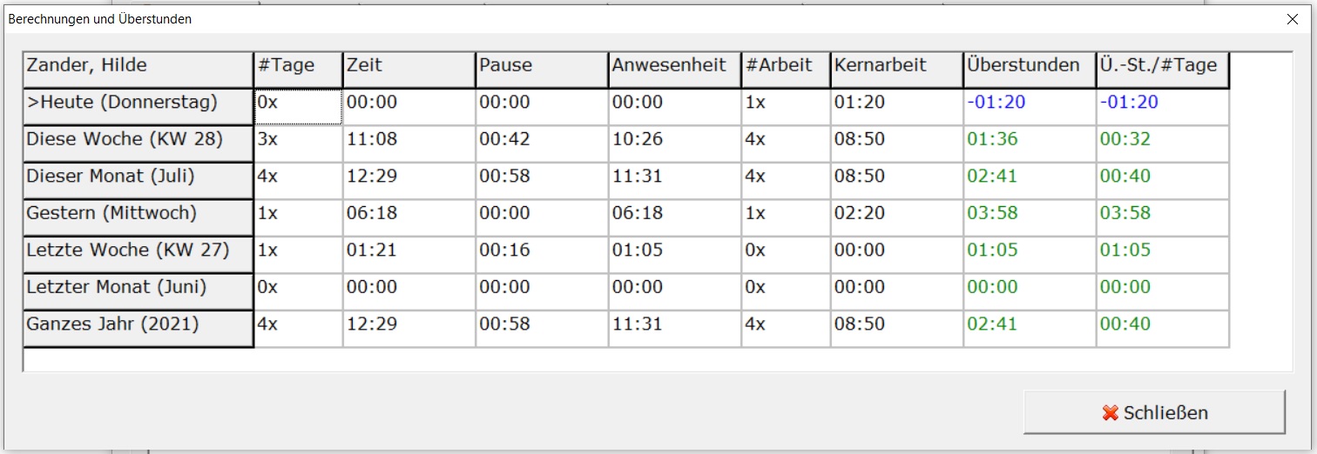Click the Zander, Hilde header cell
1317x454 pixels.
[x=138, y=70]
